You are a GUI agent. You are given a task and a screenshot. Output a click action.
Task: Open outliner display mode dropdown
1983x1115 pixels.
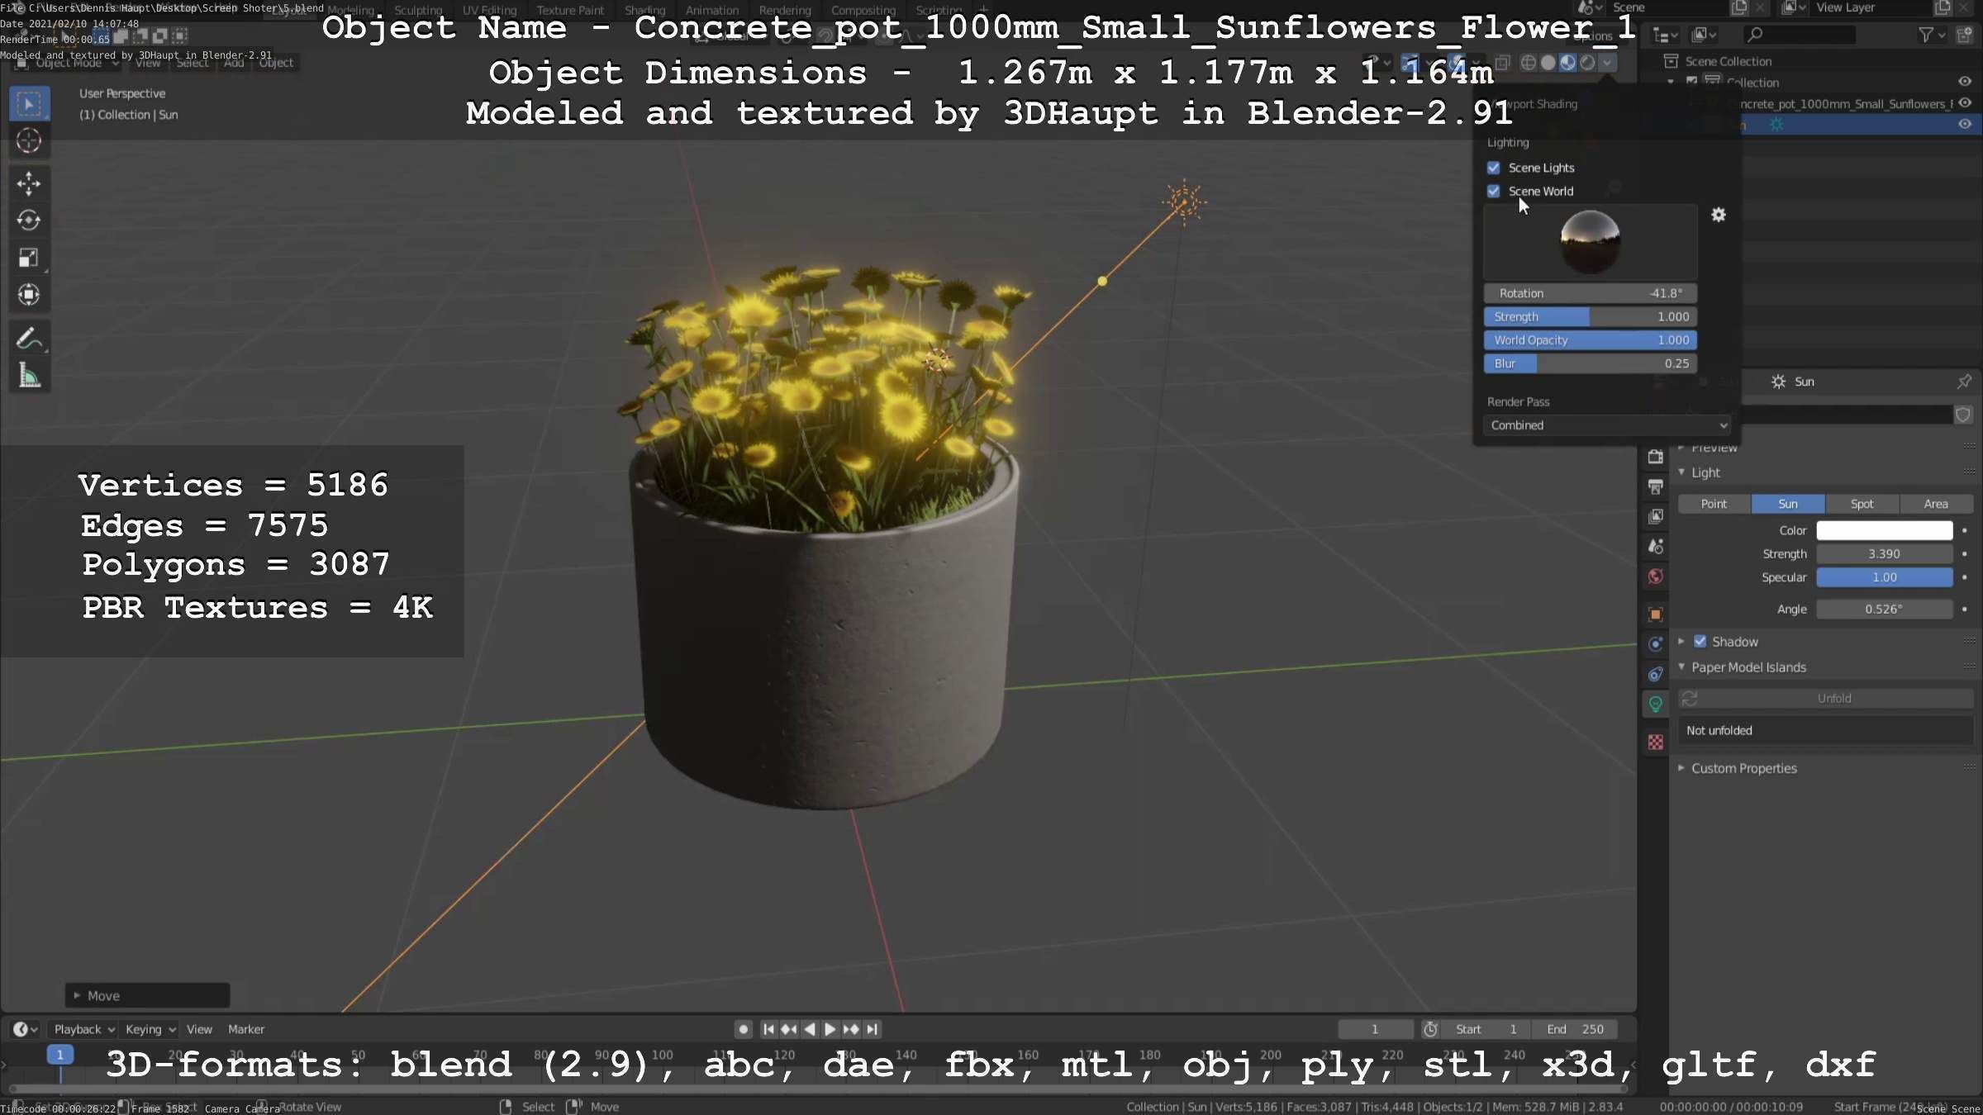[1705, 35]
